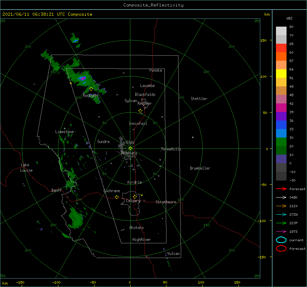Click the Cochrane town label
The width and height of the screenshot is (307, 287).
point(112,191)
